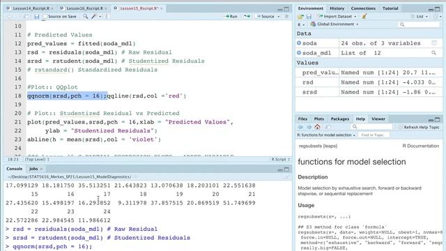The height and width of the screenshot is (251, 446).
Task: Switch to Lesson16_Rscript.R tab
Action: pos(84,8)
